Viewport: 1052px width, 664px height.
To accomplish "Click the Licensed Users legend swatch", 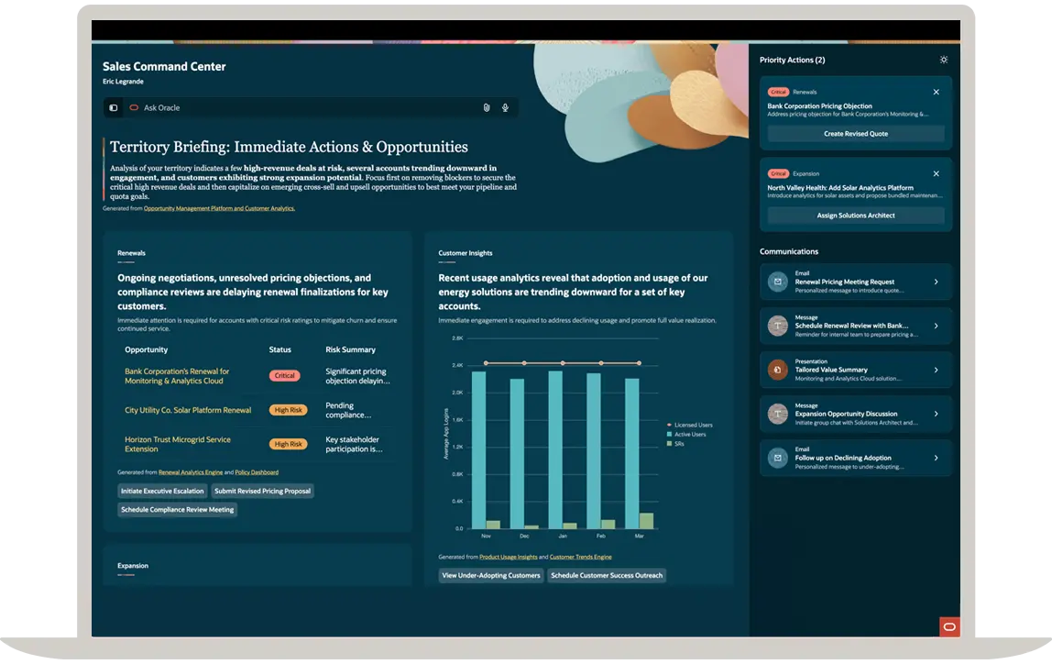I will [x=670, y=425].
